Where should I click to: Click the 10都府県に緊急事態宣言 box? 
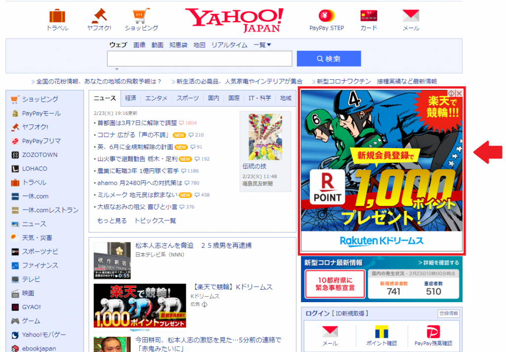tap(335, 284)
